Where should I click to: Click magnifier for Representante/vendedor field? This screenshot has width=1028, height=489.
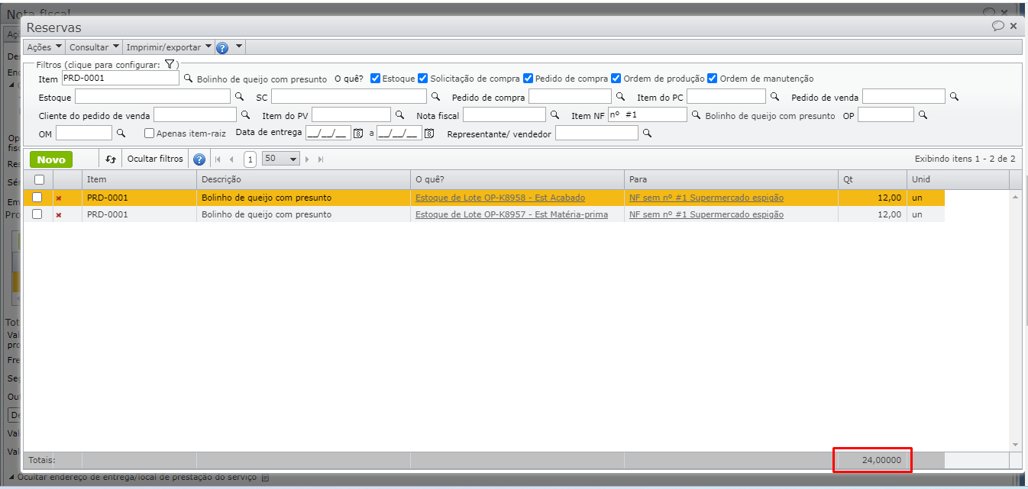coord(647,134)
